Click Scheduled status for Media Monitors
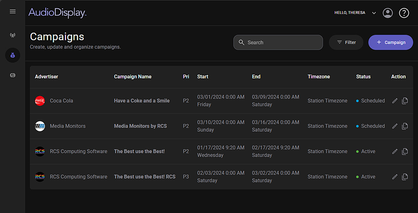The height and width of the screenshot is (213, 418). tap(370, 126)
